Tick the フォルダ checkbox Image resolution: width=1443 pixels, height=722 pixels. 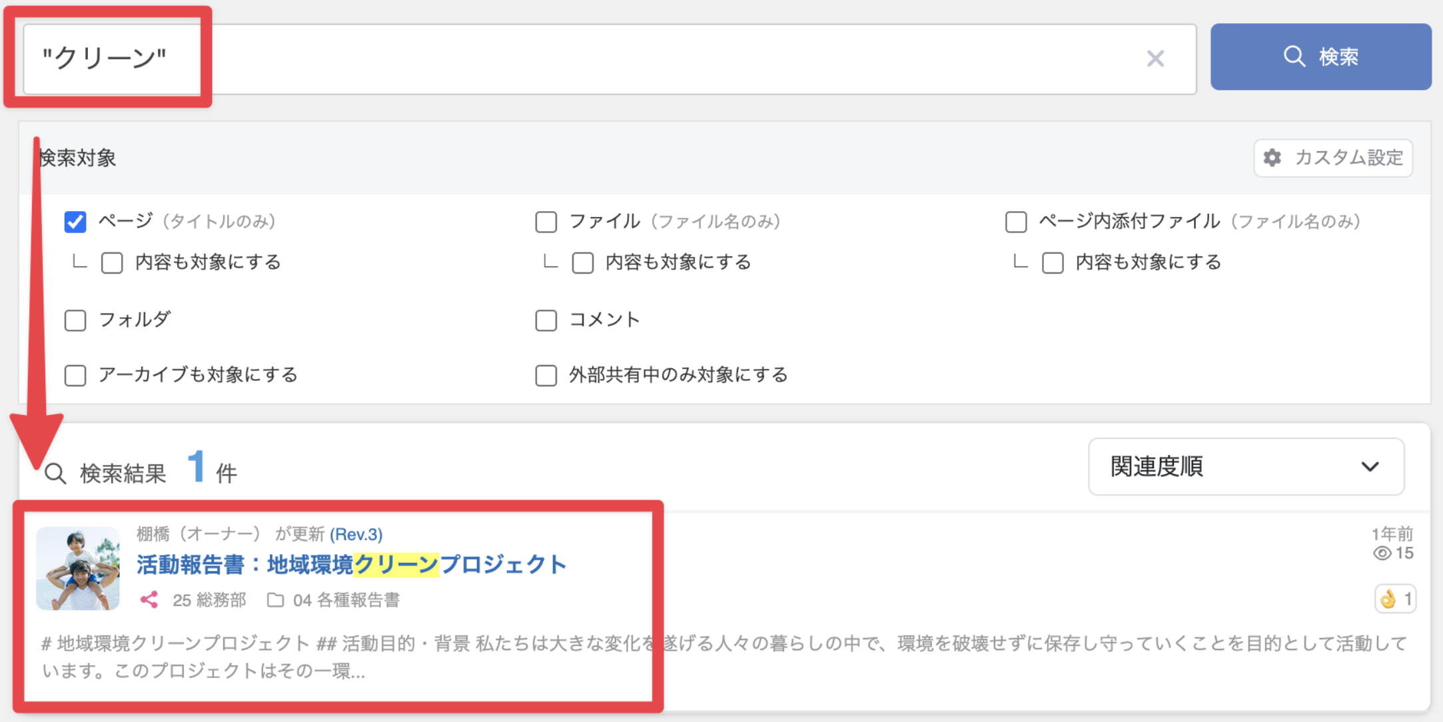pyautogui.click(x=75, y=320)
